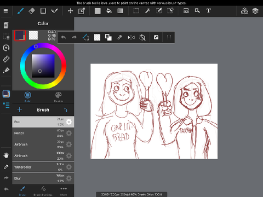This screenshot has height=197, width=263.
Task: Select the Eraser tool in top toolbar
Action: (x=32, y=11)
